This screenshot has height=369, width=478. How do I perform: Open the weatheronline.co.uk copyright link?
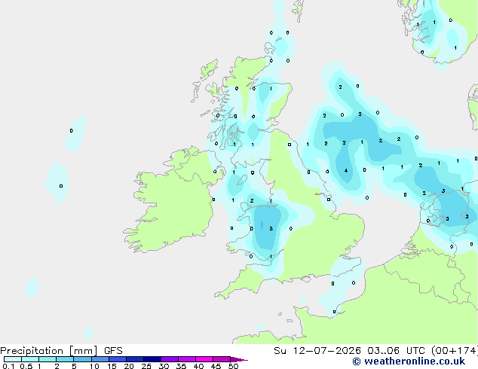pyautogui.click(x=409, y=361)
